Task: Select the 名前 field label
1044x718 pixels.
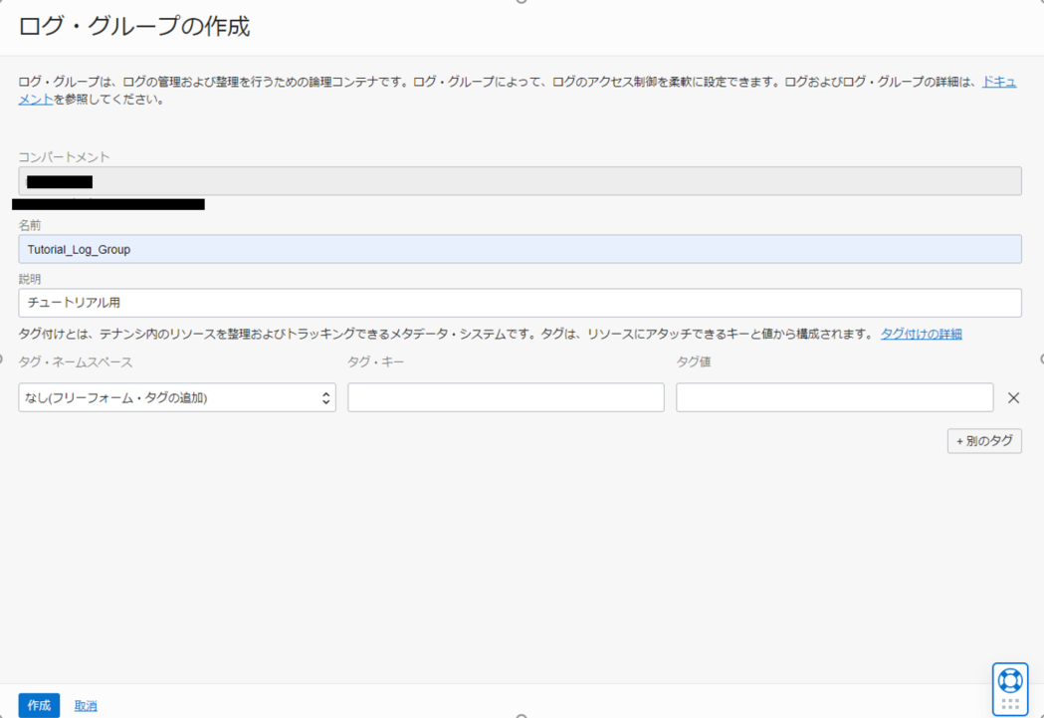Action: tap(29, 225)
